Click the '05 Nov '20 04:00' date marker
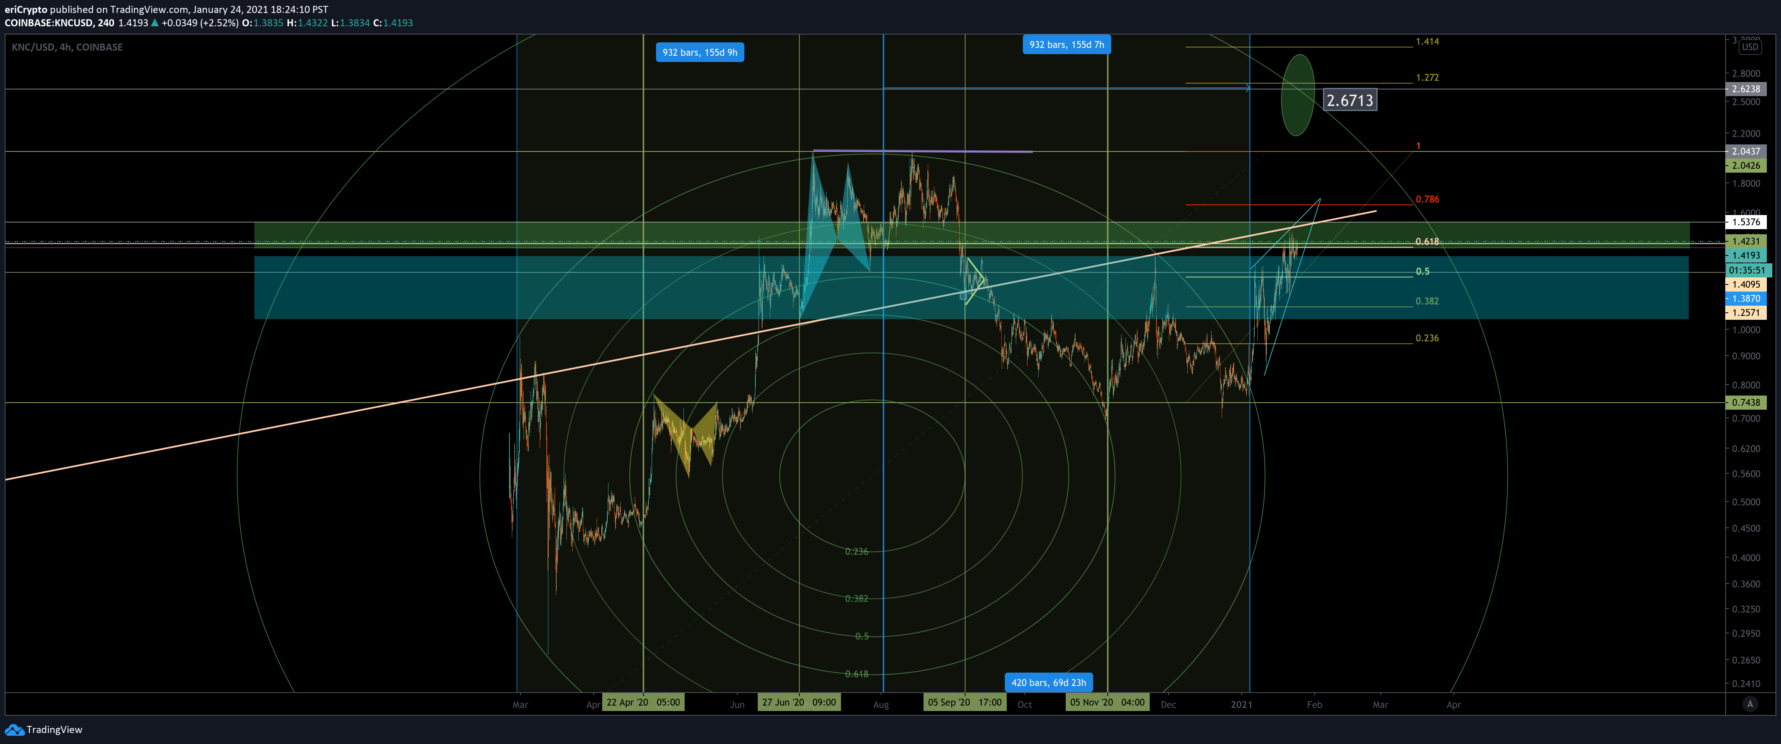Image resolution: width=1781 pixels, height=744 pixels. [x=1107, y=702]
